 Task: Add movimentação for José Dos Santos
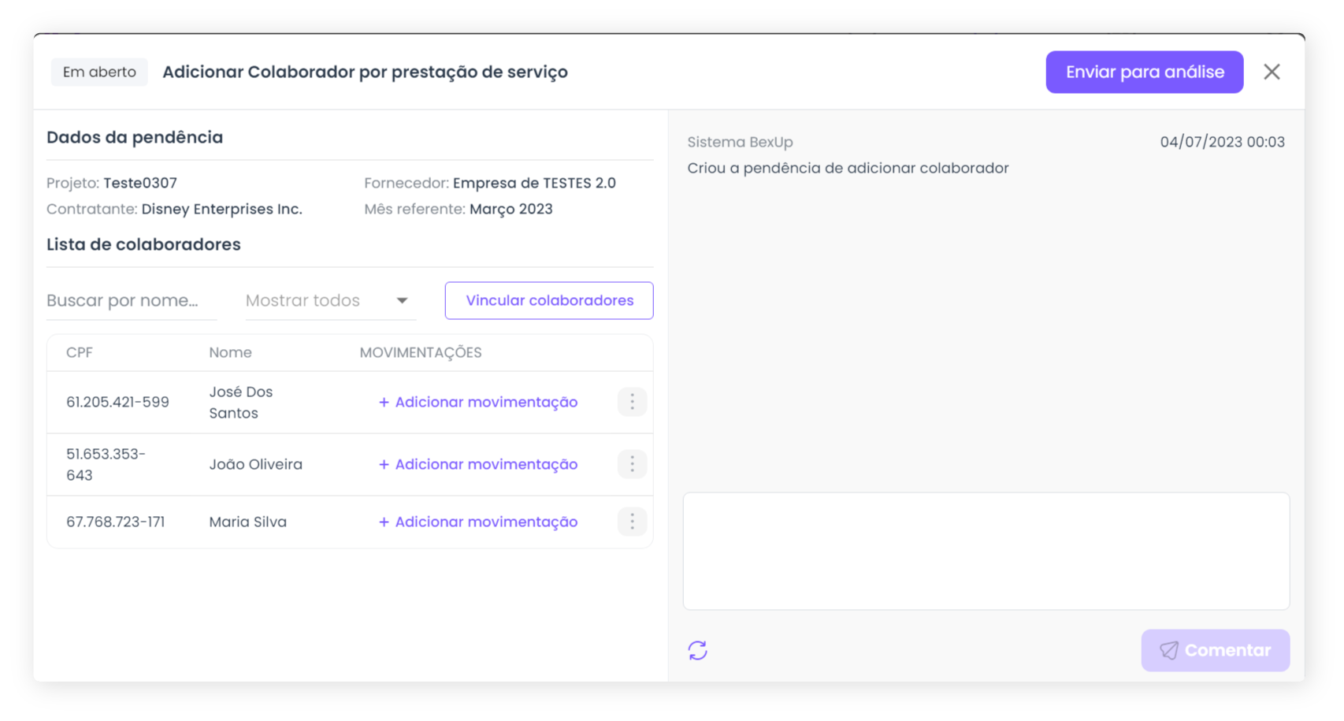coord(478,402)
